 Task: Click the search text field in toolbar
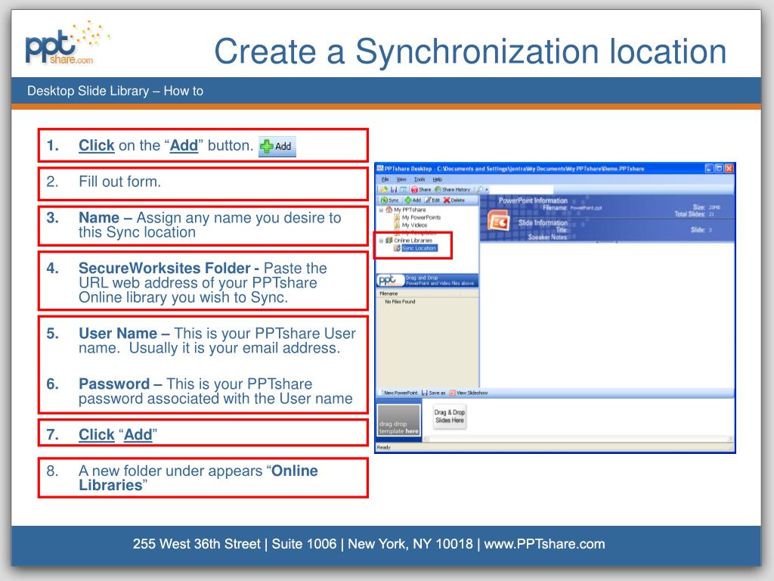point(522,190)
